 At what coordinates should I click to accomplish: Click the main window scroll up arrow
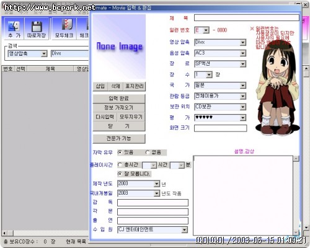pyautogui.click(x=306, y=68)
